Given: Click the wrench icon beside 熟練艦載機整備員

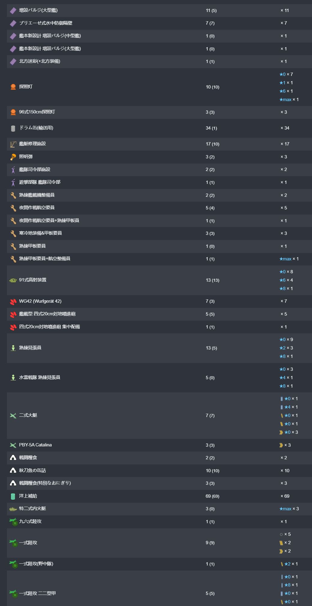Looking at the screenshot, I should [13, 195].
